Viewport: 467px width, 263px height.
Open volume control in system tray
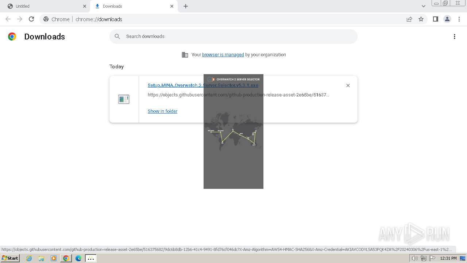pyautogui.click(x=414, y=258)
